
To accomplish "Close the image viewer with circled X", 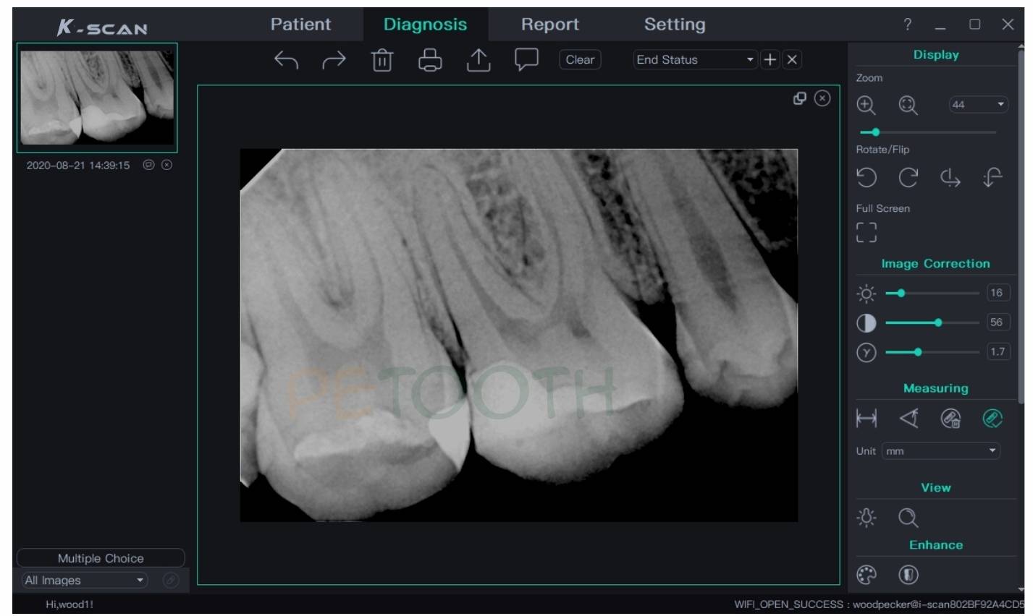I will [822, 98].
